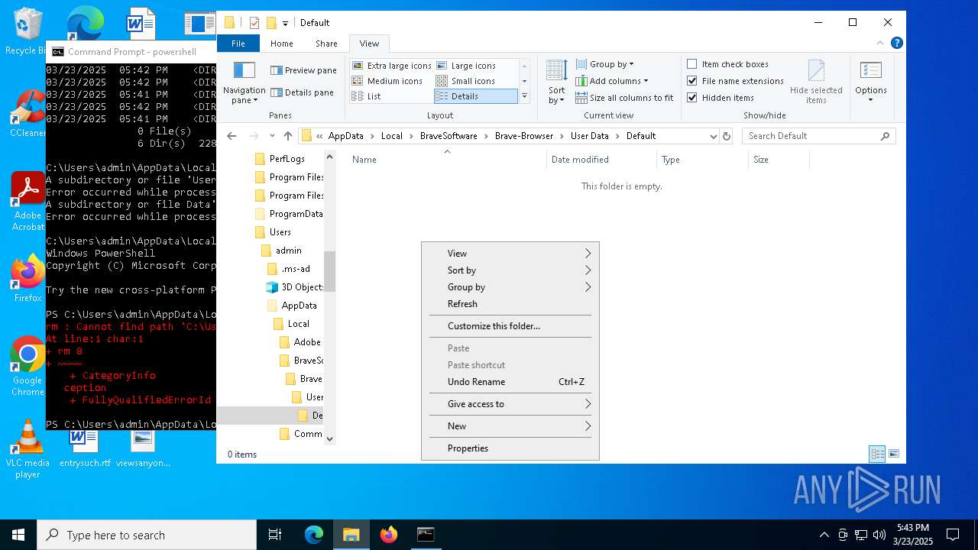Choose Customize this folder...
The width and height of the screenshot is (978, 550).
[510, 326]
